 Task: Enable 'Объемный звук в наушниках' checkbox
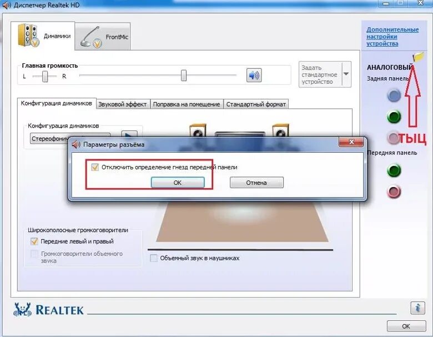pyautogui.click(x=153, y=258)
